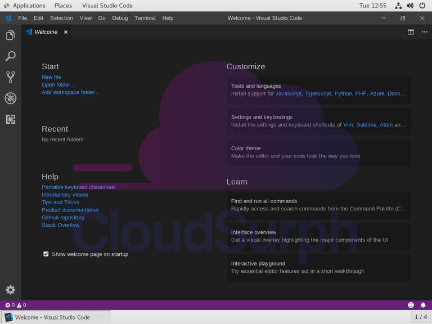Open the Selection menu
The width and height of the screenshot is (432, 324).
point(61,18)
